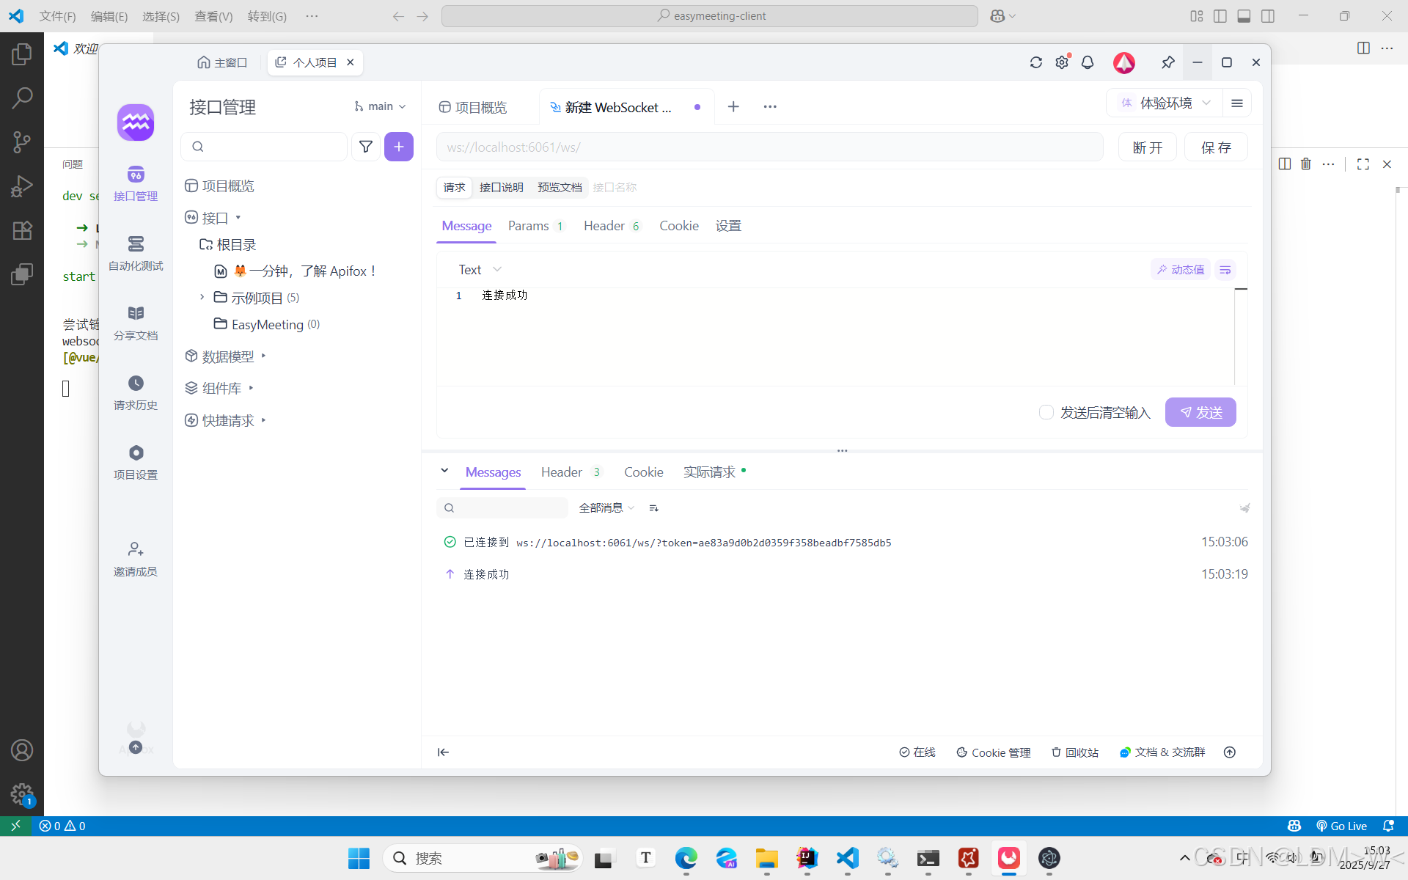Click the WebSocket URL input field
The width and height of the screenshot is (1408, 880).
click(769, 147)
